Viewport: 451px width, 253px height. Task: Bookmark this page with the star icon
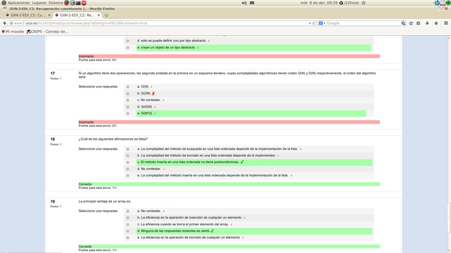tap(411, 23)
